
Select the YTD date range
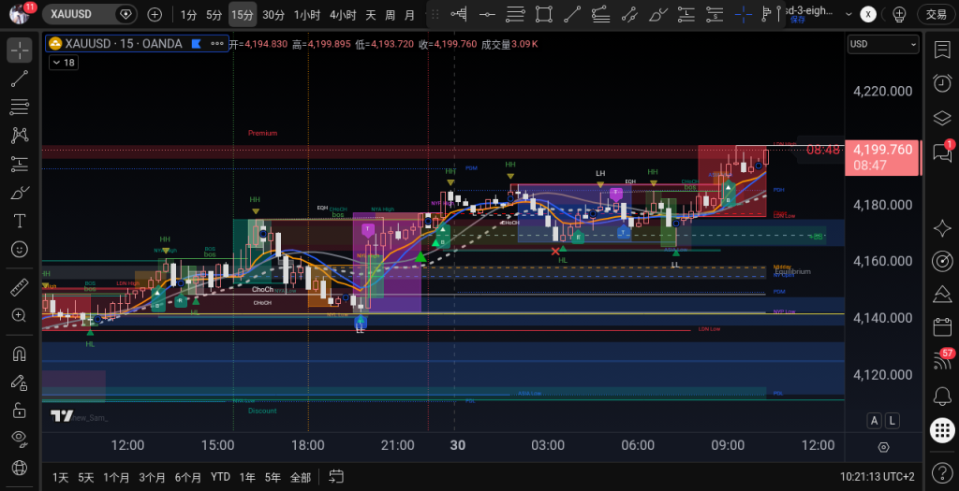[220, 477]
